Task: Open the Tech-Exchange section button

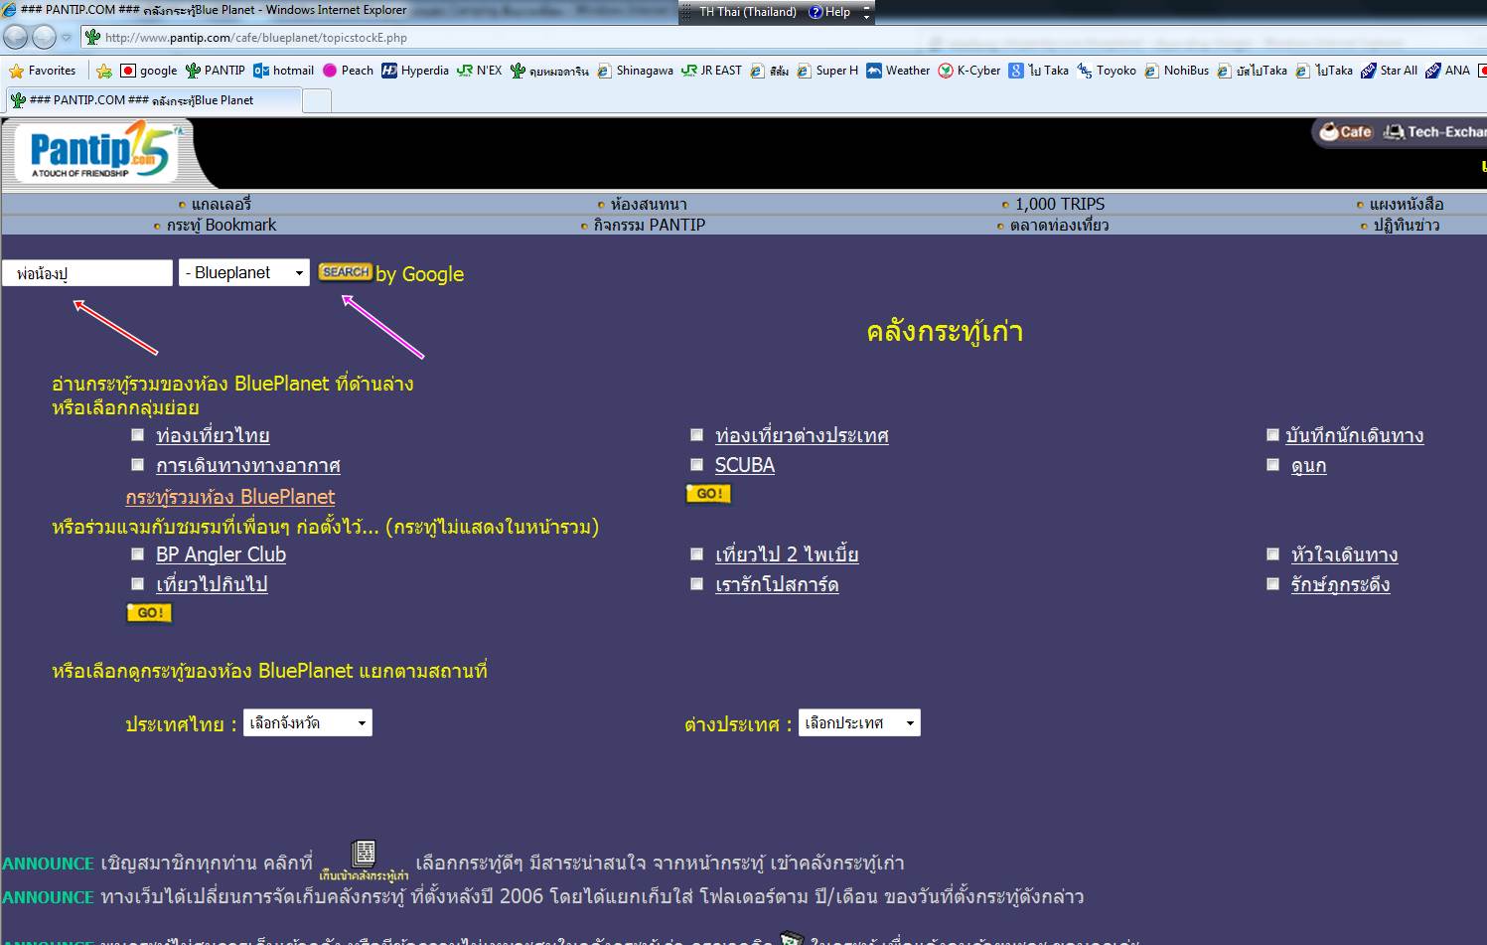Action: [1434, 131]
